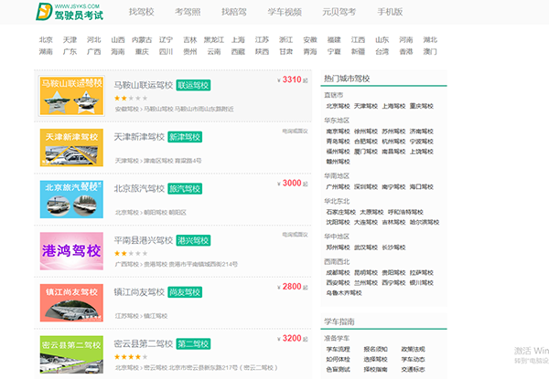This screenshot has height=379, width=549.
Task: Open the 天津新津驾校 title link
Action: click(x=139, y=137)
